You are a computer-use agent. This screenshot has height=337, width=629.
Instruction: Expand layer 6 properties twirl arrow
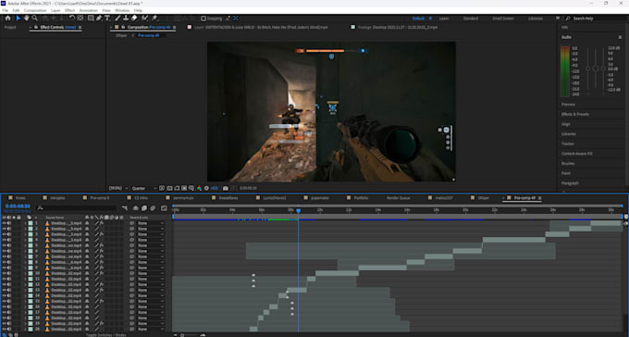click(x=25, y=251)
